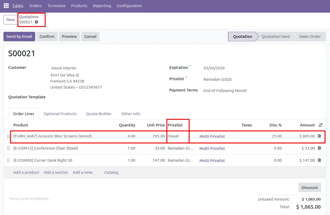Click the Discount button

pos(310,188)
